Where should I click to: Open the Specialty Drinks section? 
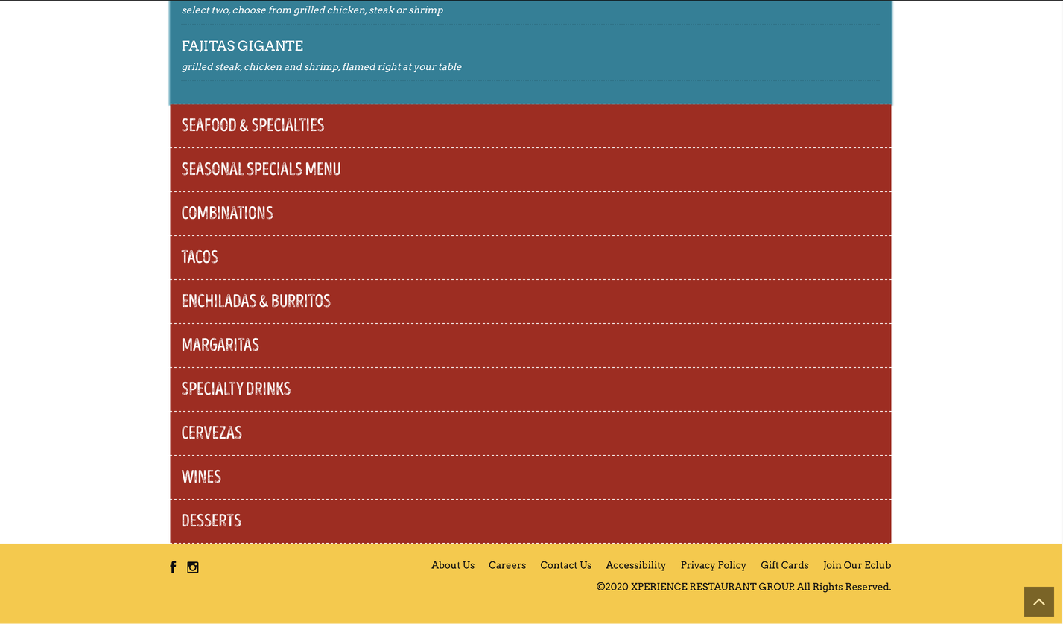(236, 389)
